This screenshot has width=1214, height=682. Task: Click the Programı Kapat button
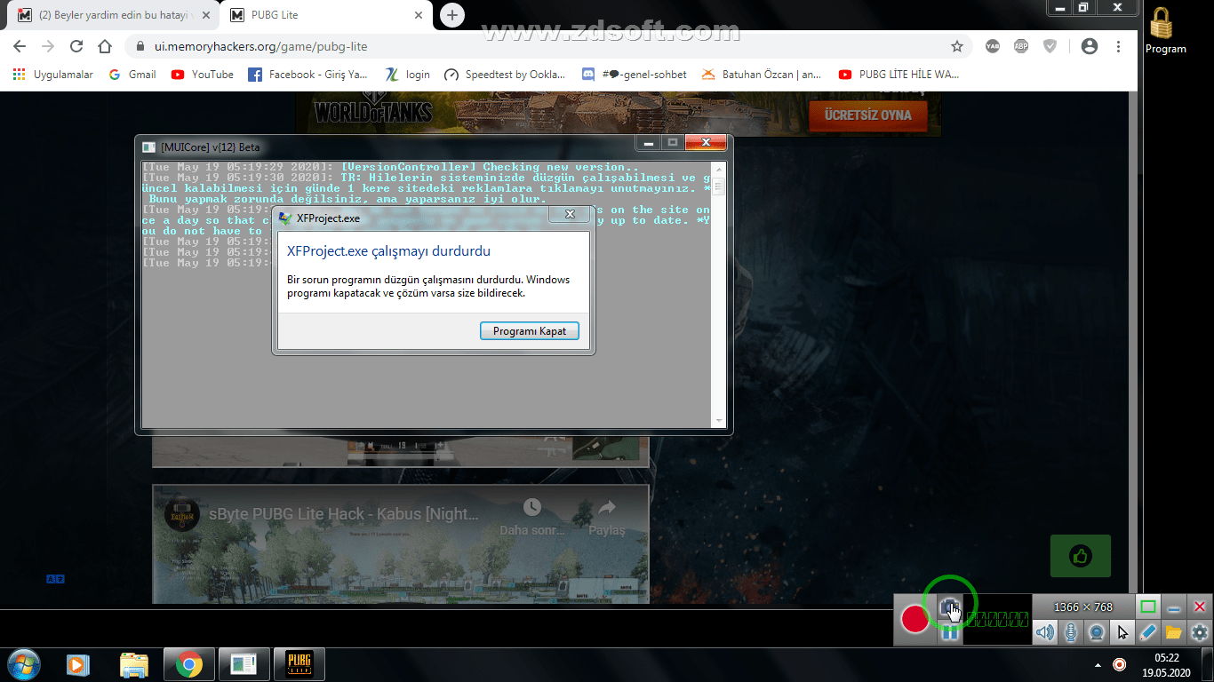click(530, 331)
